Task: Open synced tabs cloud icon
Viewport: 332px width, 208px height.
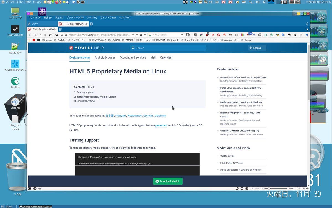Action: click(40, 189)
